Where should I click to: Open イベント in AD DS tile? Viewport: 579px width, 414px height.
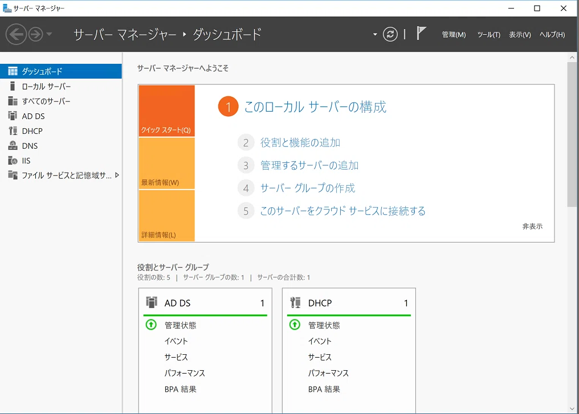pos(176,341)
